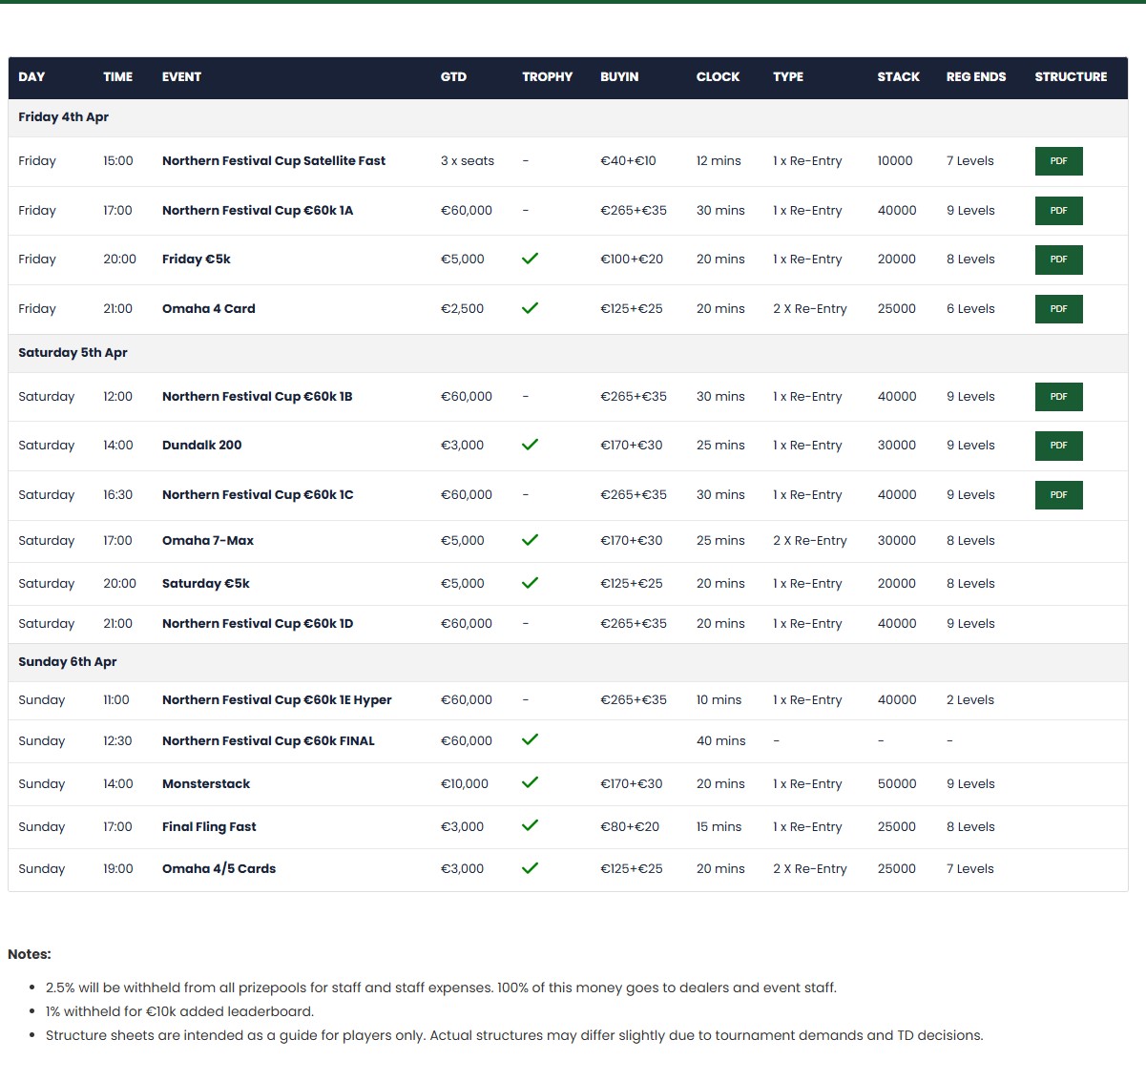
Task: Click the '3 x seats' guarantee cell
Action: tap(468, 161)
